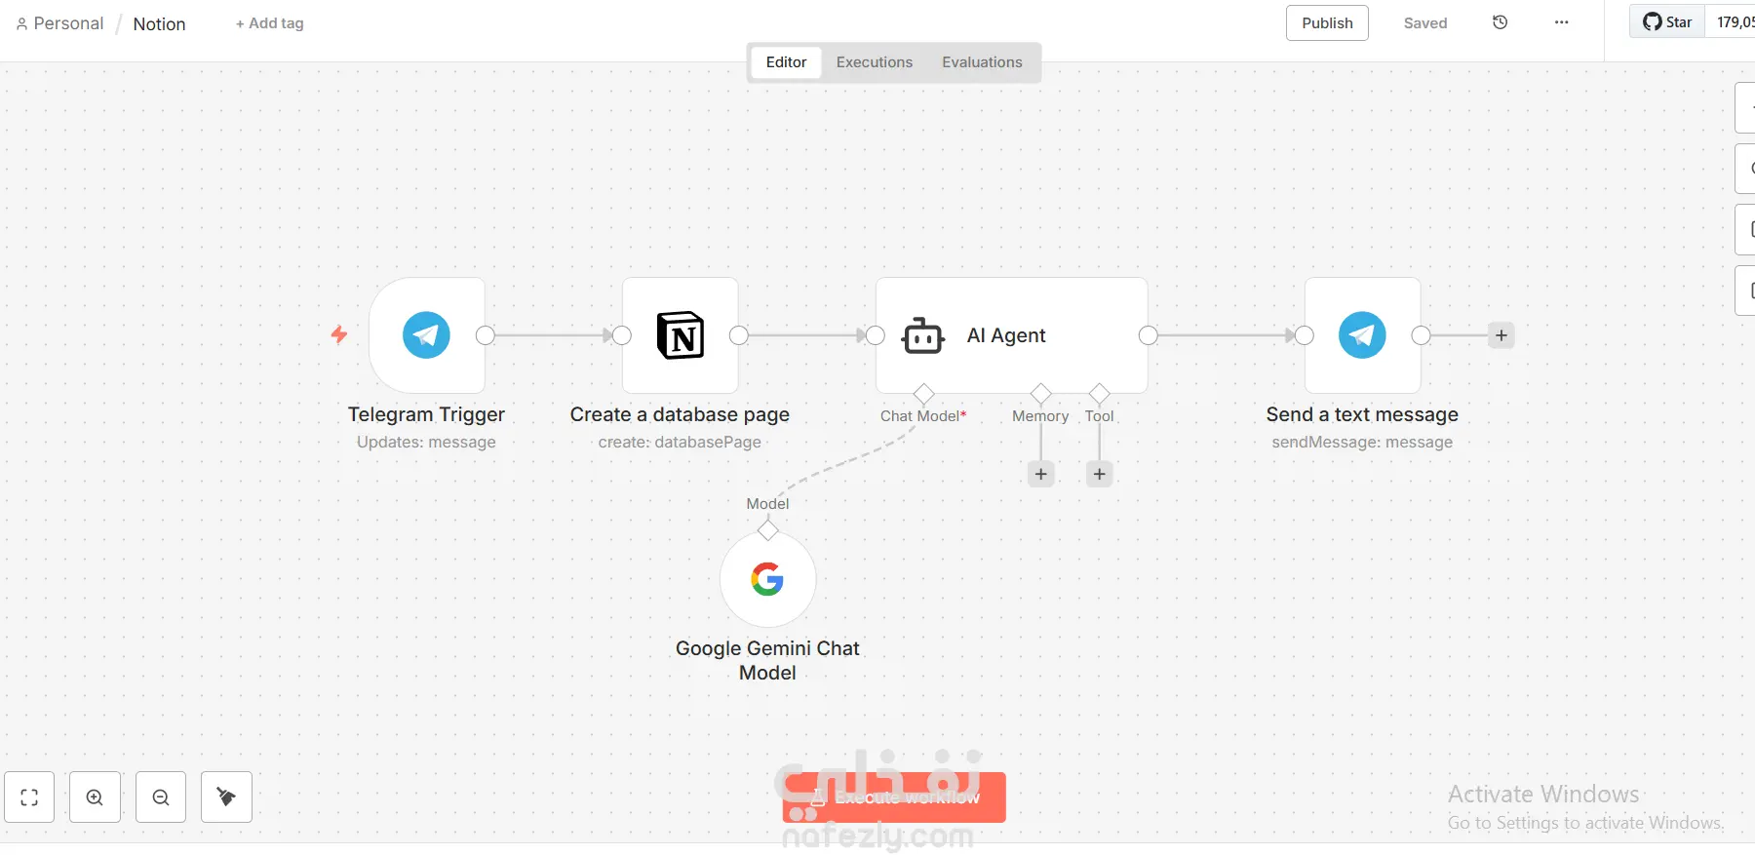1755x855 pixels.
Task: Click the Notion node input connector
Action: (622, 335)
